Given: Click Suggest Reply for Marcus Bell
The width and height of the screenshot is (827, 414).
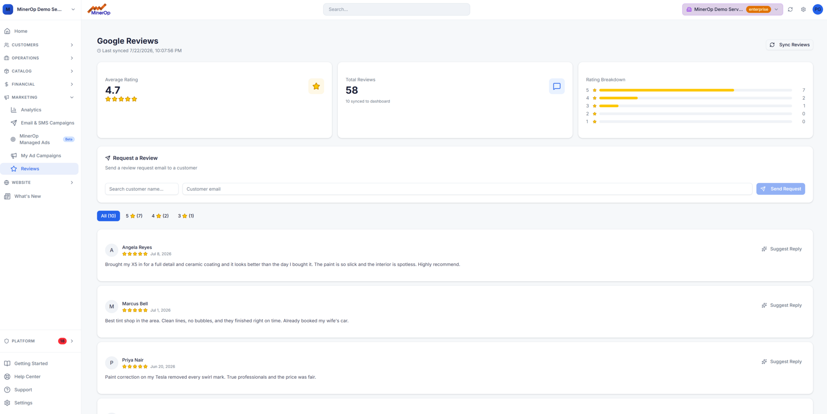Looking at the screenshot, I should 782,306.
